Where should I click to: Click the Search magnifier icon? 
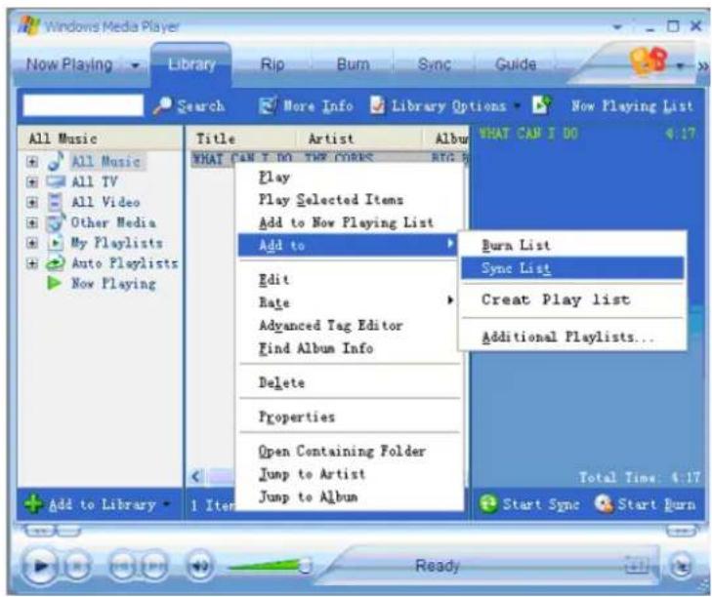click(x=162, y=105)
